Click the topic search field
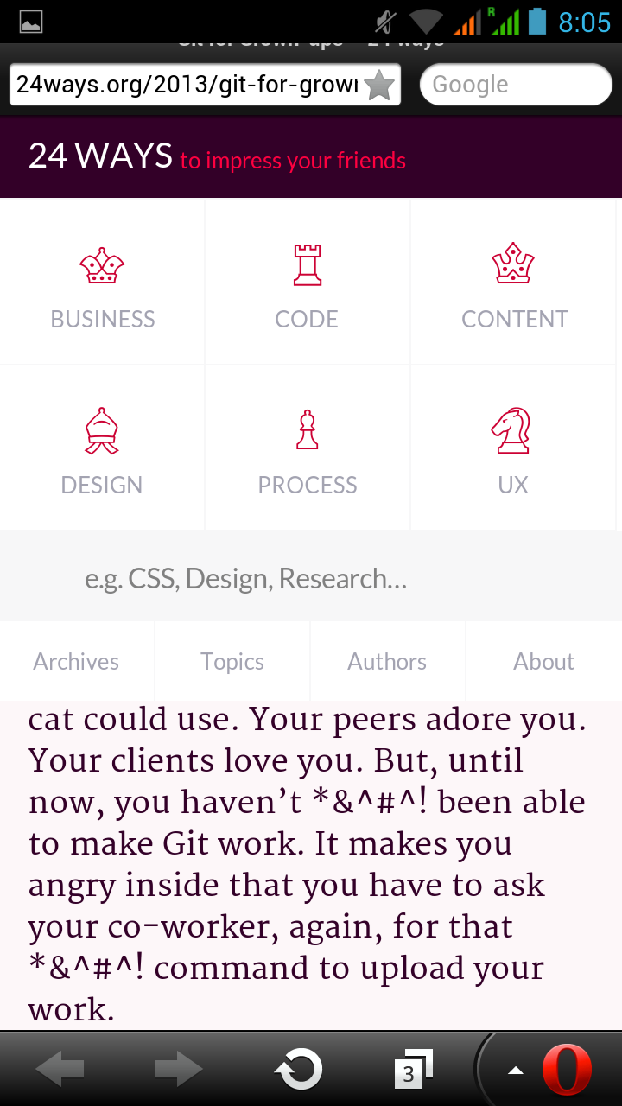The width and height of the screenshot is (622, 1106). [x=311, y=578]
